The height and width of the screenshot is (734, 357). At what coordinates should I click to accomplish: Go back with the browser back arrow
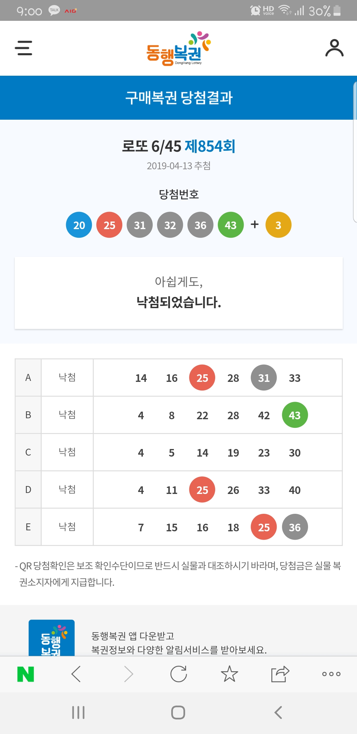(x=76, y=674)
